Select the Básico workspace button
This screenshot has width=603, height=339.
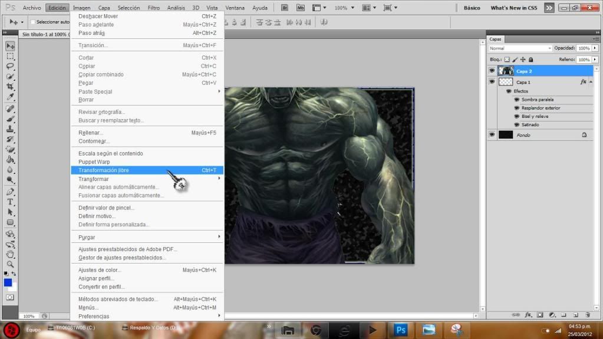click(x=472, y=8)
